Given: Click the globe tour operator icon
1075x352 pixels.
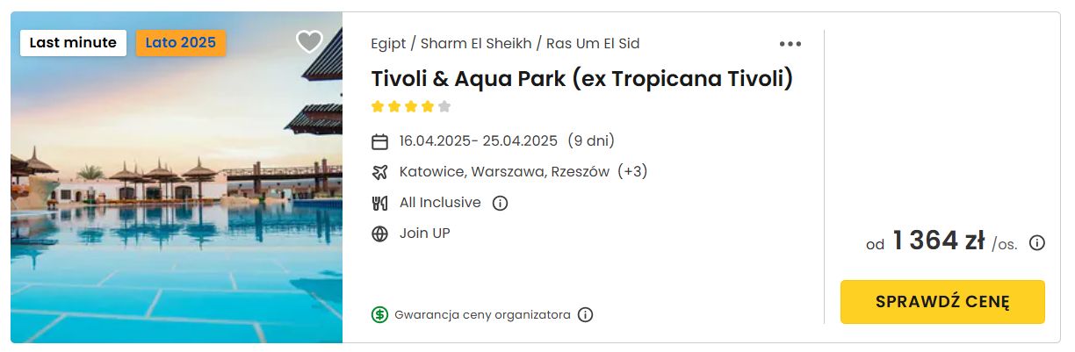Looking at the screenshot, I should tap(379, 233).
